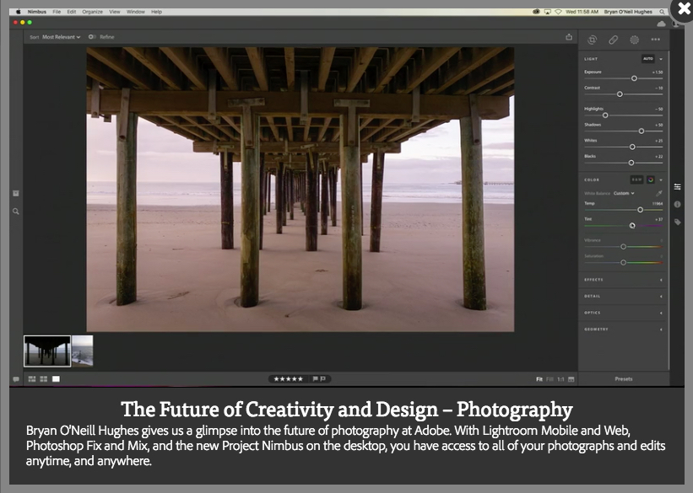The height and width of the screenshot is (493, 693).
Task: Flag photo as a pick
Action: [x=315, y=378]
